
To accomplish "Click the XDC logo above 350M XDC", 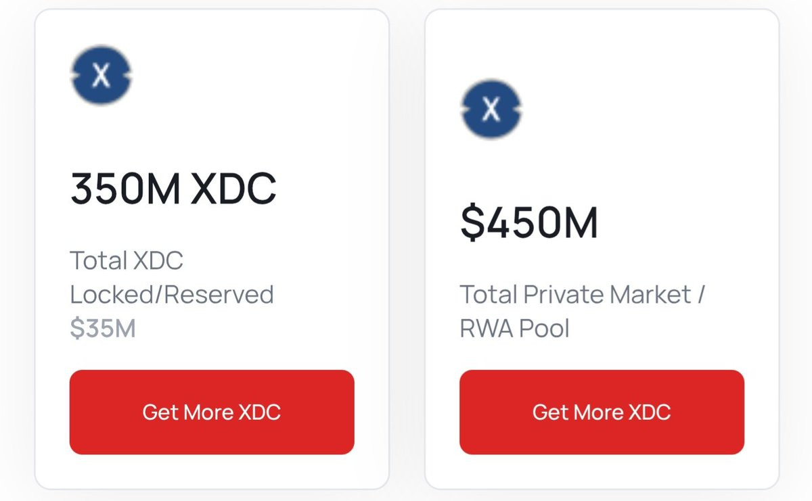I will click(x=101, y=75).
